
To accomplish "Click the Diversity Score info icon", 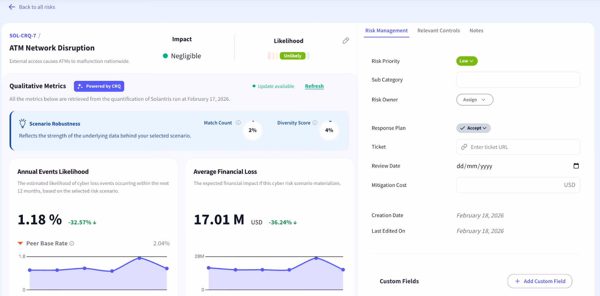I will (x=315, y=123).
